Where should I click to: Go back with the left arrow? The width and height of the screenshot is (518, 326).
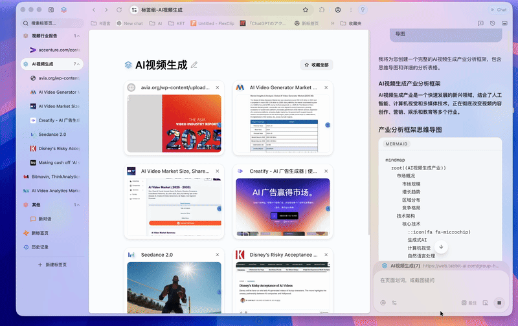click(94, 10)
